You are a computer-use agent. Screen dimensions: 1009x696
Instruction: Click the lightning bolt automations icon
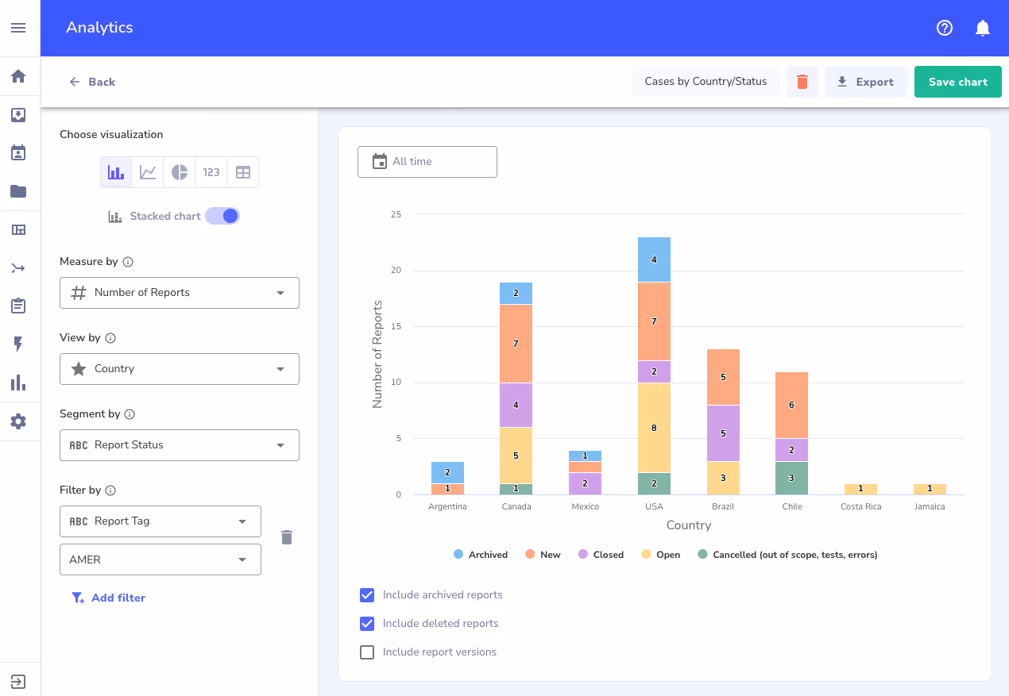click(x=18, y=344)
